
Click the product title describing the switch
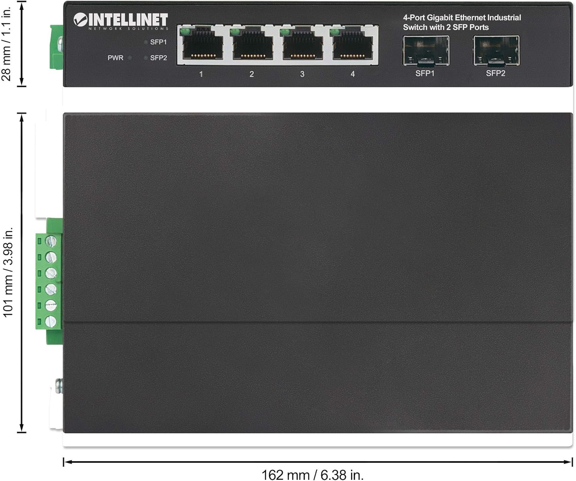(x=462, y=22)
